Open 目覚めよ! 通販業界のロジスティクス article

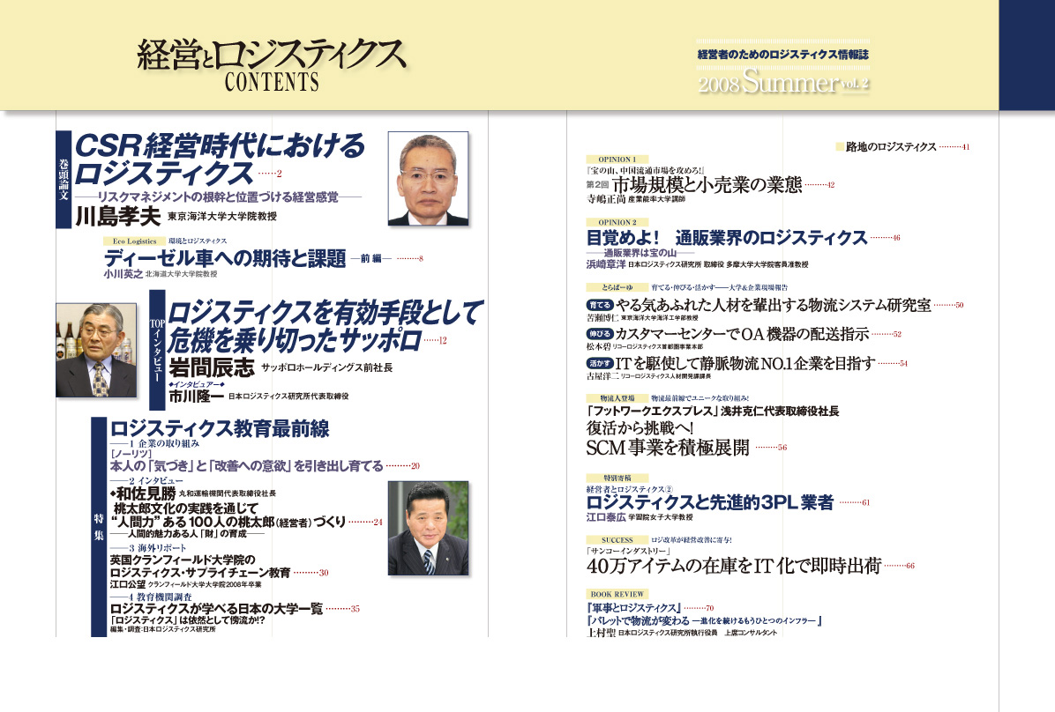pyautogui.click(x=727, y=237)
